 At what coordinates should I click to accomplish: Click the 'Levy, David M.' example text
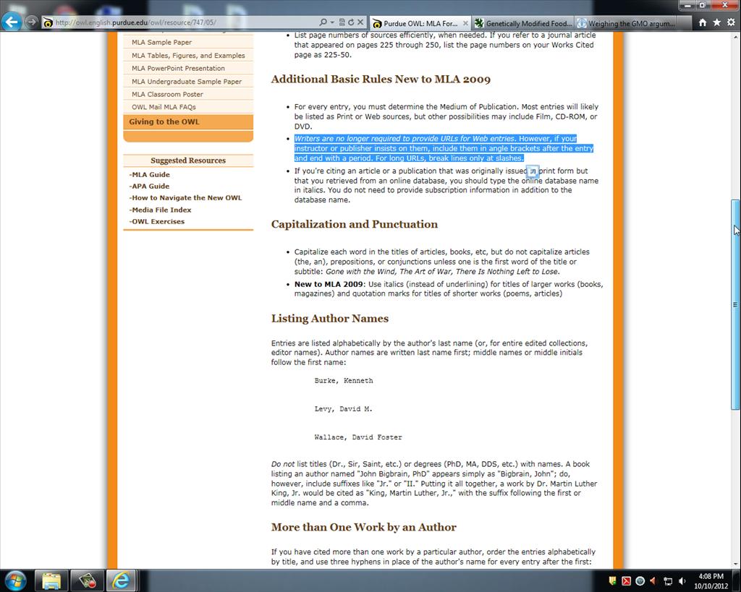pos(343,409)
